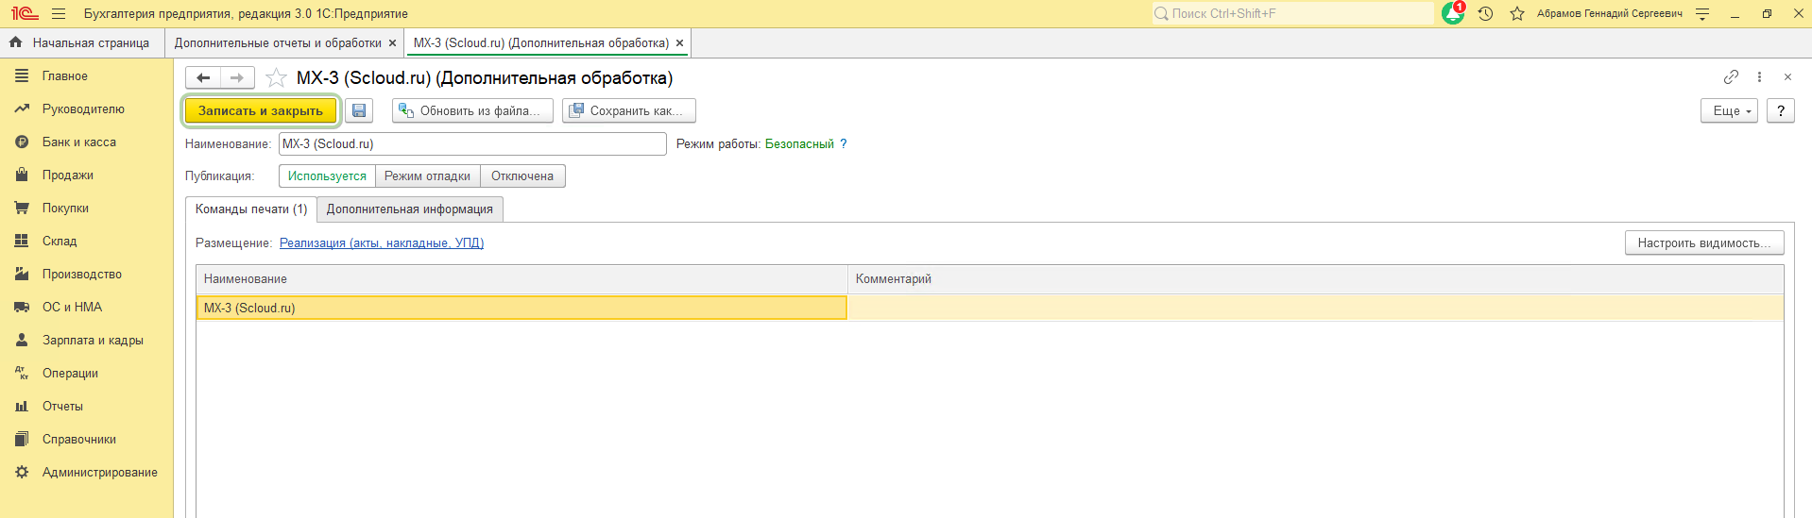The image size is (1812, 518).
Task: Save with the floppy disk icon
Action: point(359,110)
